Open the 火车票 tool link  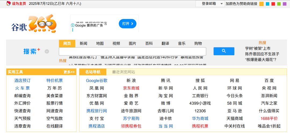(x=22, y=88)
